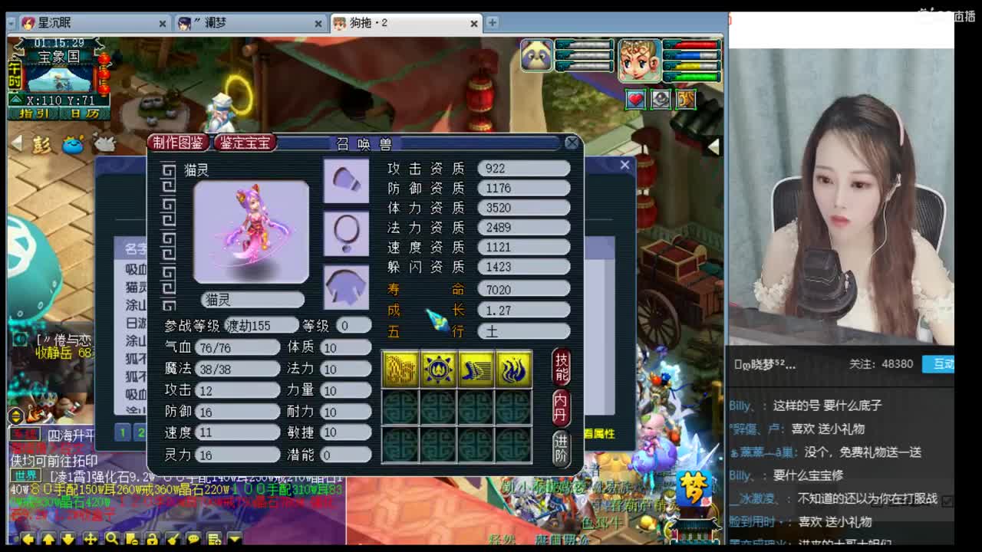The width and height of the screenshot is (982, 552).
Task: Click the 魔法 38/38 mana bar
Action: (238, 369)
